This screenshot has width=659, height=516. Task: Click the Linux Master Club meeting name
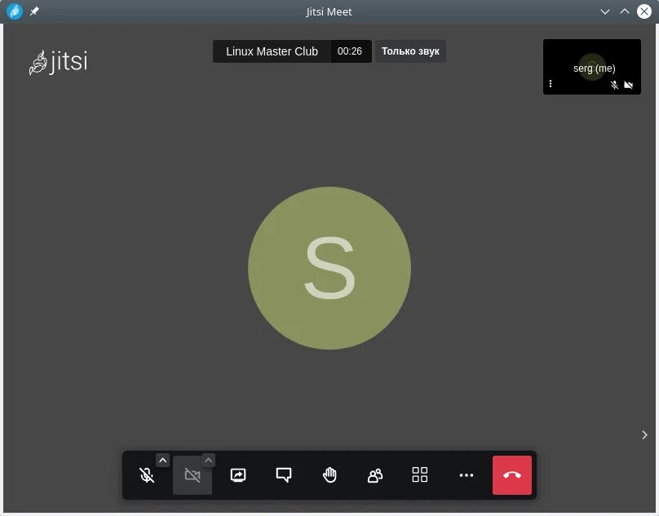[x=272, y=51]
